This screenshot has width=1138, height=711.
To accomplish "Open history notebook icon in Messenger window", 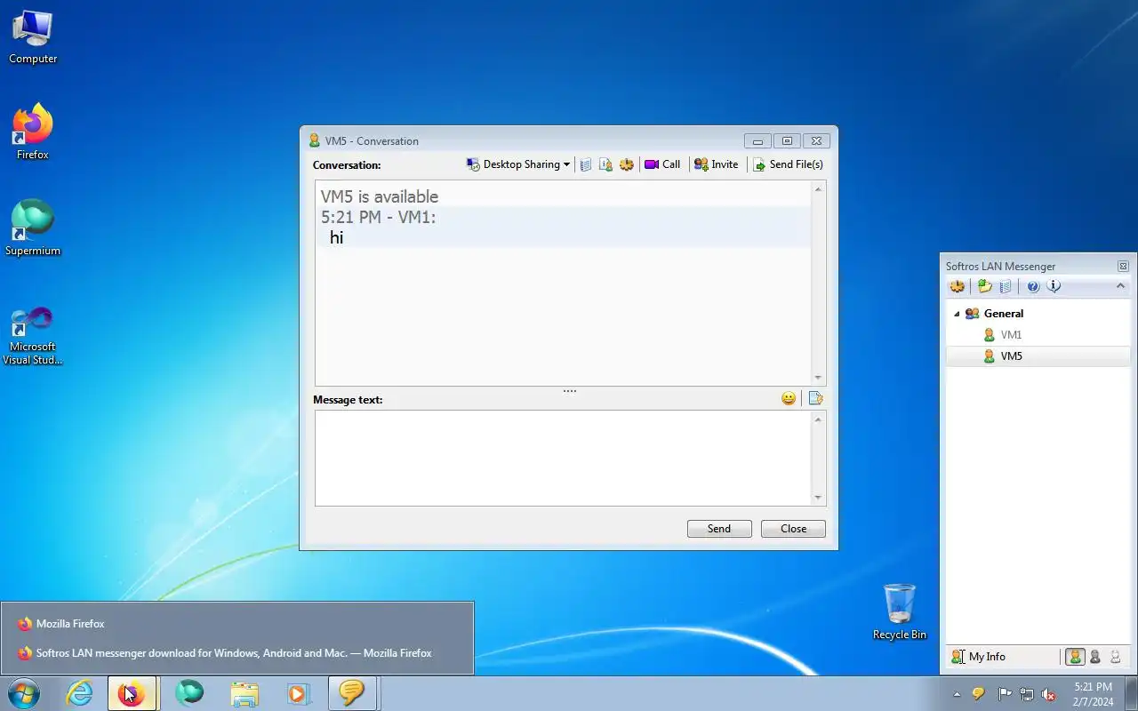I will (1006, 286).
